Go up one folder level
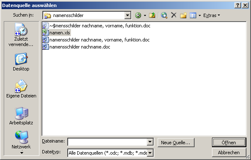Viewport: 251px width, 160px height. (152, 15)
